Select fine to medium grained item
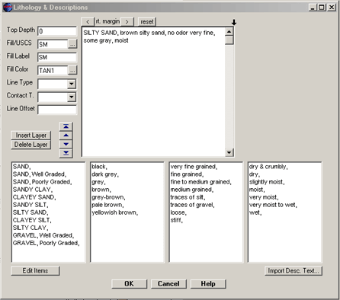 pos(200,182)
